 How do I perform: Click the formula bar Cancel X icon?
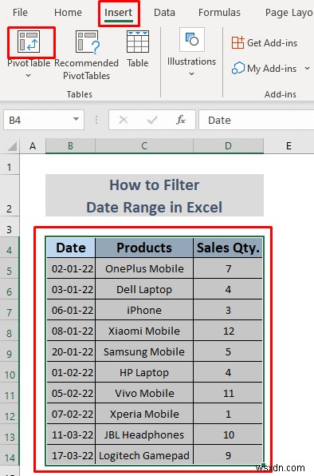tap(124, 121)
